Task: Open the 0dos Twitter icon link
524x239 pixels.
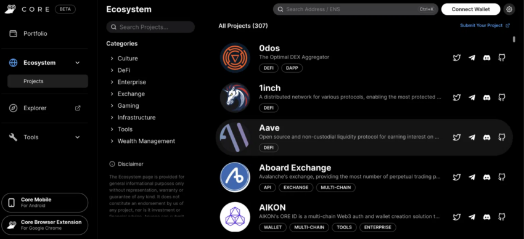Action: pyautogui.click(x=456, y=58)
